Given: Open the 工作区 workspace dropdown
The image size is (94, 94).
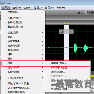Looking at the screenshot, I should (x=89, y=12).
